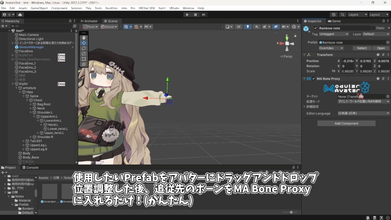Select the Rect tool

(84, 59)
